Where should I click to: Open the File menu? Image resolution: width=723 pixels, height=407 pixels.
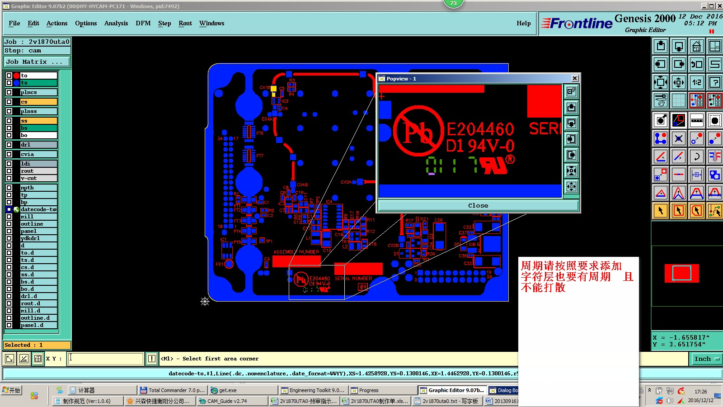(14, 23)
